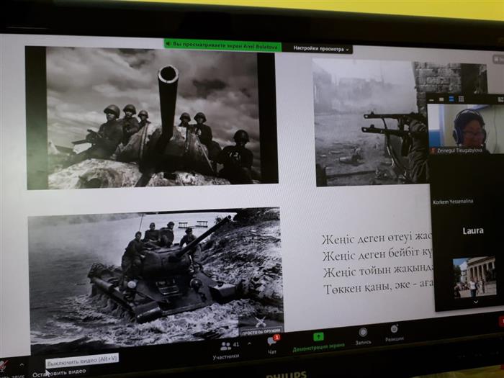Click the speaker icon in green sharing banner
The height and width of the screenshot is (378, 504).
(x=168, y=44)
